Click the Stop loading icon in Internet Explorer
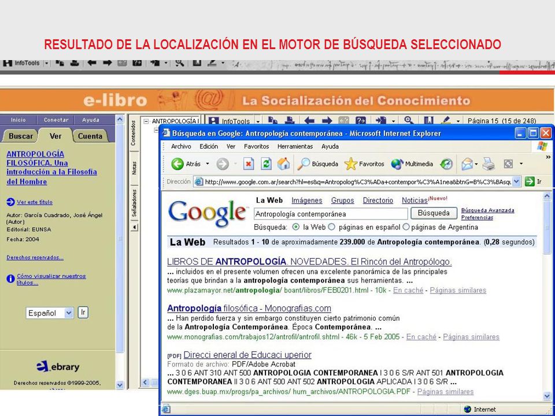Viewport: 555px width, 416px height. pyautogui.click(x=249, y=164)
